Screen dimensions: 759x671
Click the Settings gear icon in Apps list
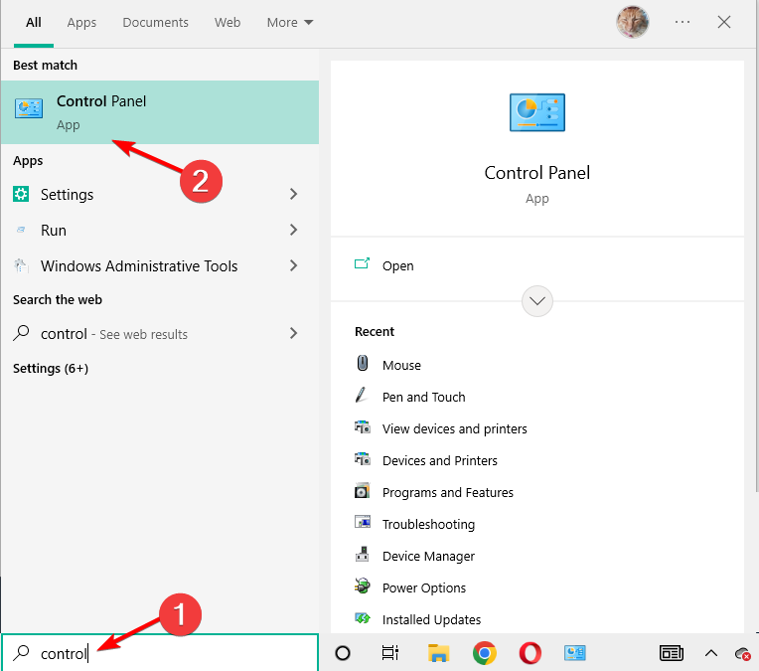(x=21, y=194)
